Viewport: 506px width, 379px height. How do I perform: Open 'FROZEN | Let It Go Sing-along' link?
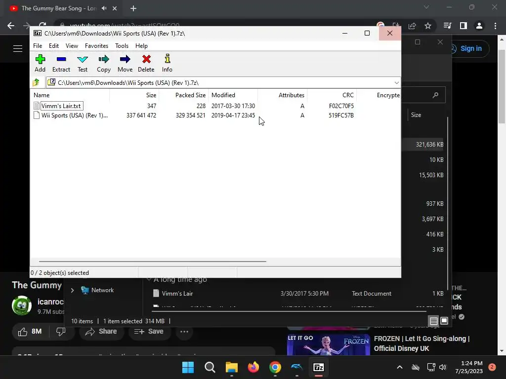(x=422, y=343)
